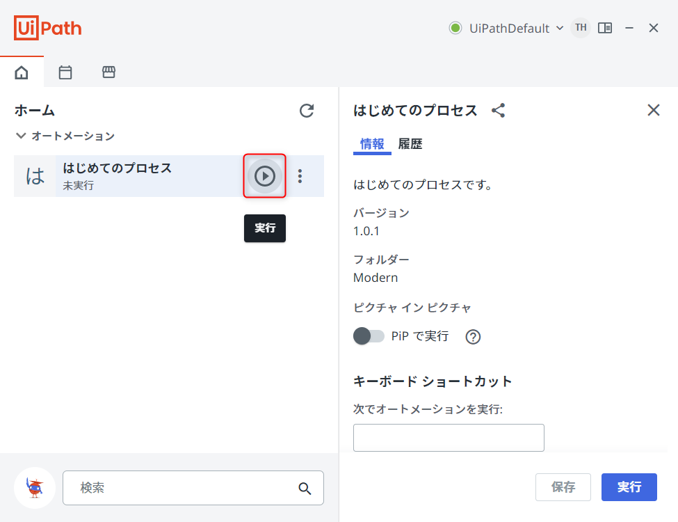Click the UiPath robot mascot icon

coord(34,488)
